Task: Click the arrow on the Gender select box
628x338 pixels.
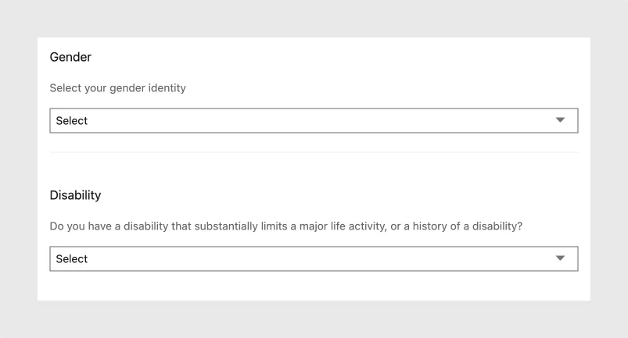Action: [x=560, y=120]
